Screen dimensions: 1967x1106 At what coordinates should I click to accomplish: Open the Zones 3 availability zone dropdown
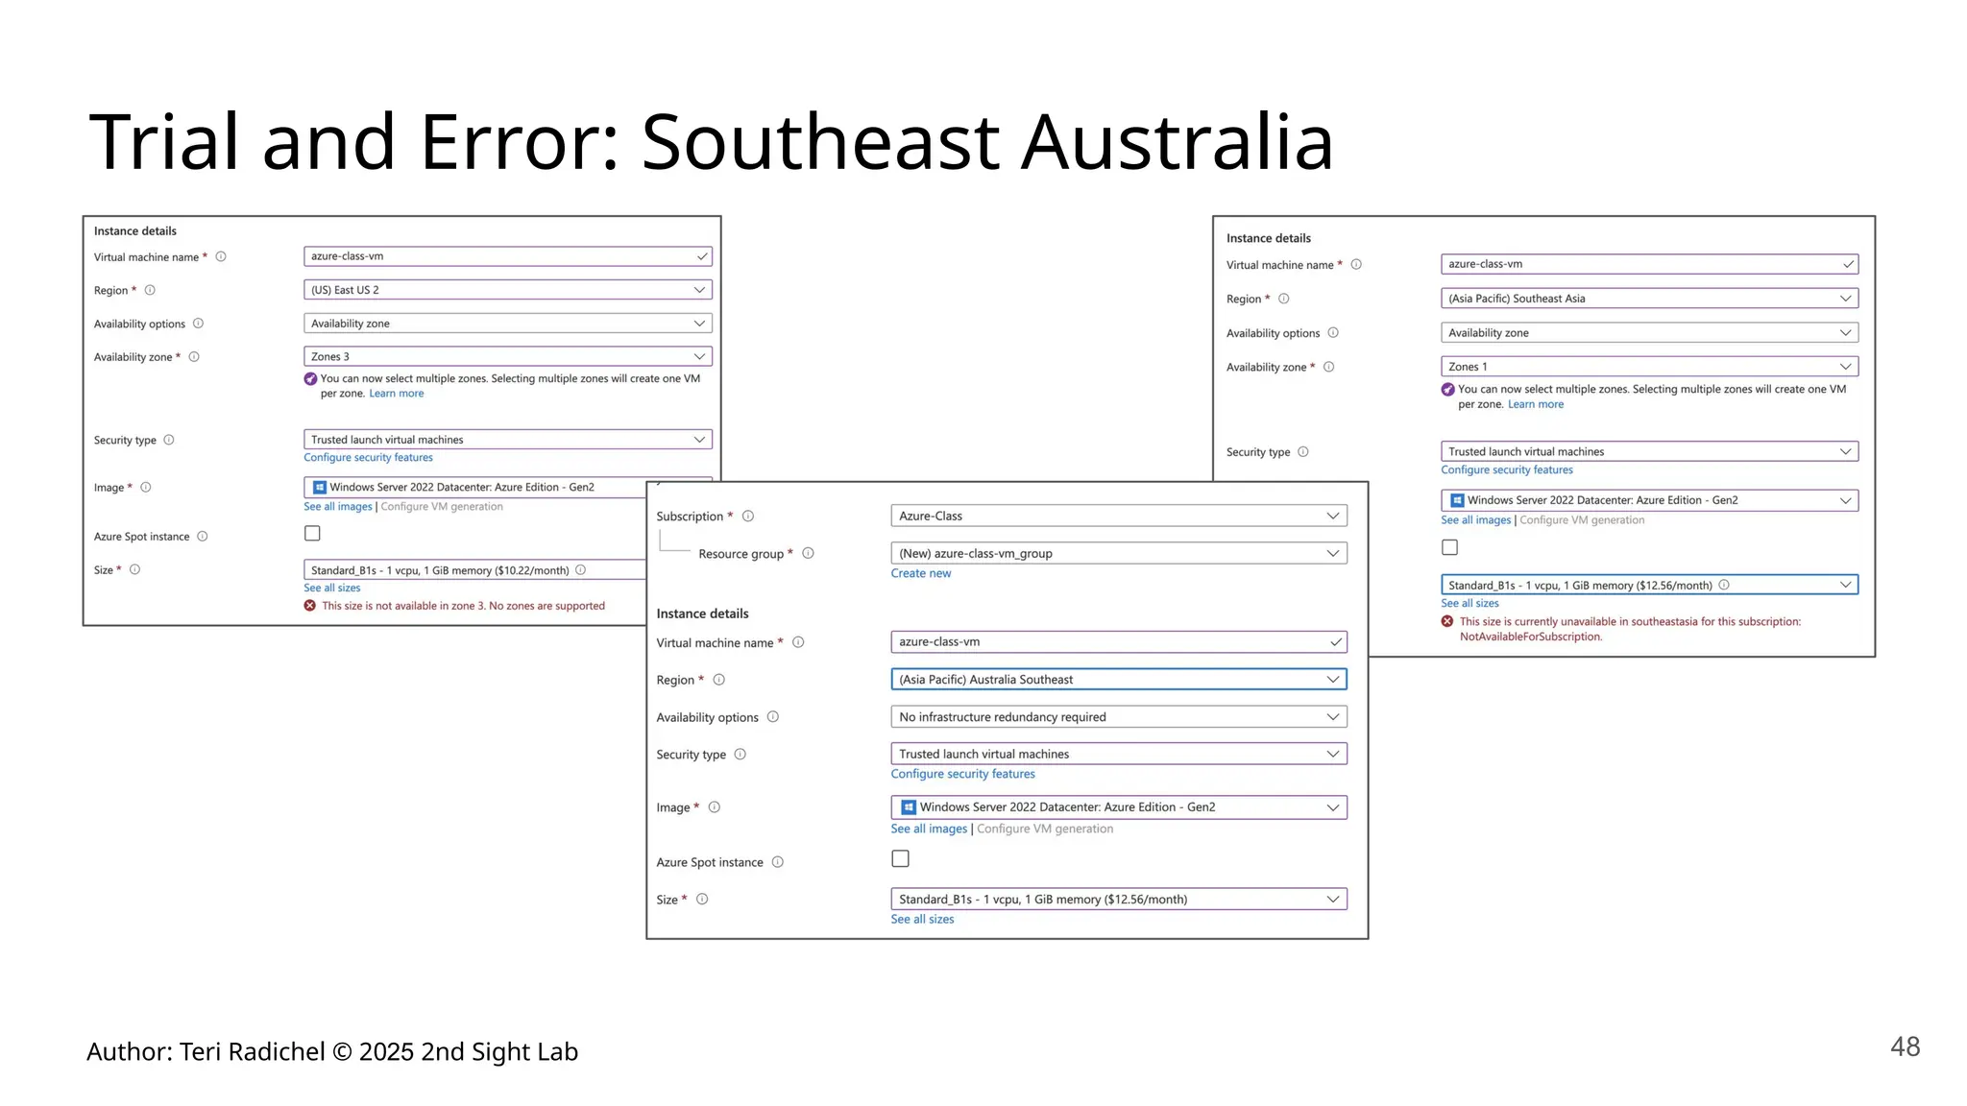click(x=508, y=356)
